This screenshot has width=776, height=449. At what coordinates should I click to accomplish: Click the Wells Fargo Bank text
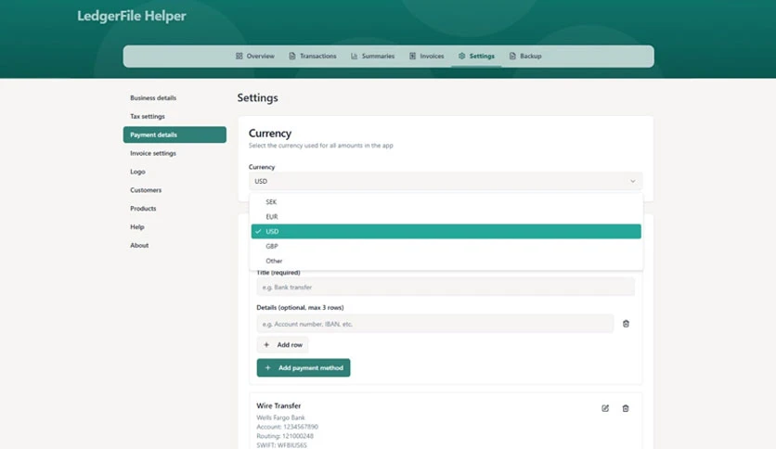click(280, 417)
